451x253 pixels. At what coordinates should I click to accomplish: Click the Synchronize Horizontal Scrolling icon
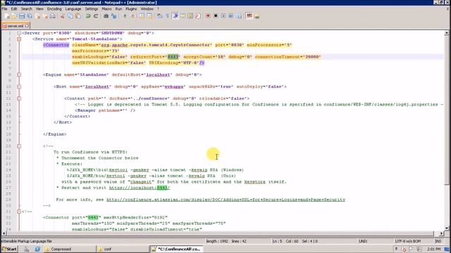point(149,16)
